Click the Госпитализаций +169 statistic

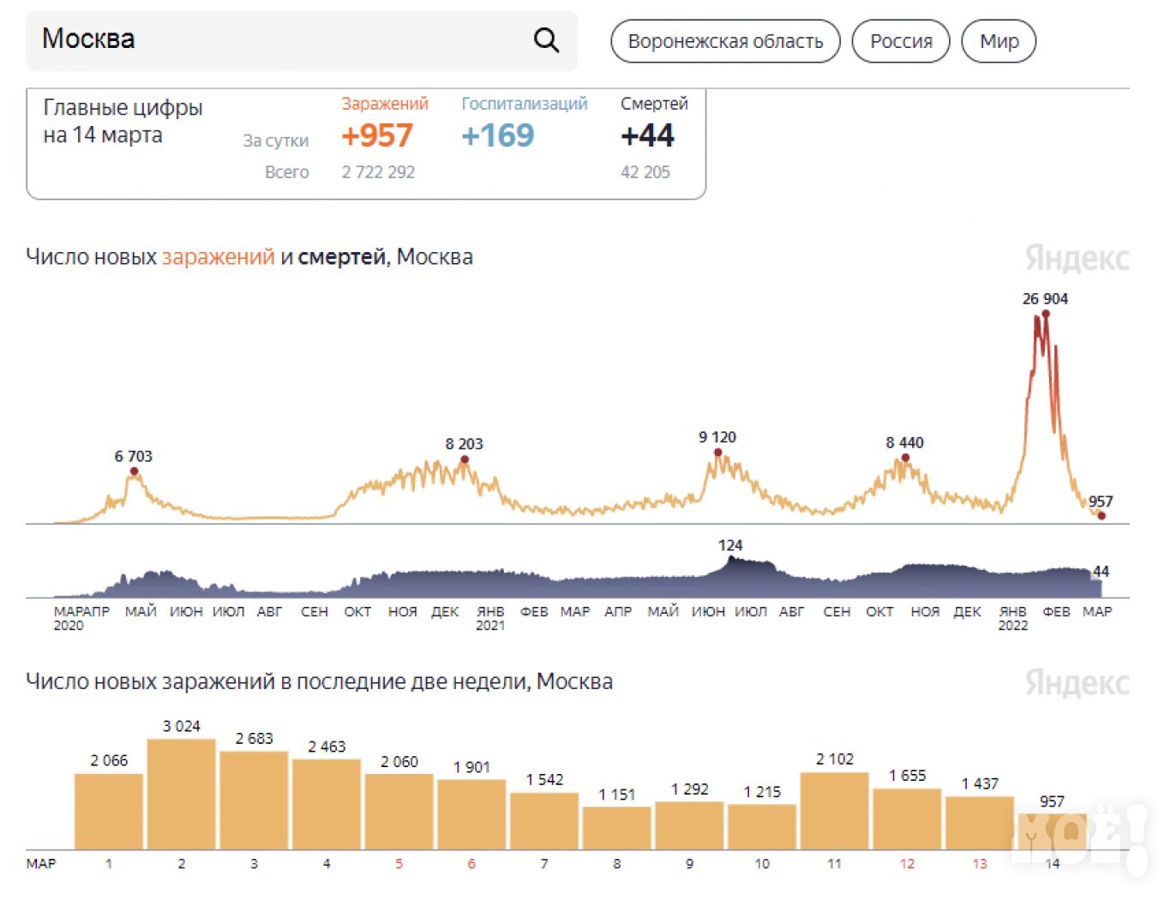click(498, 135)
